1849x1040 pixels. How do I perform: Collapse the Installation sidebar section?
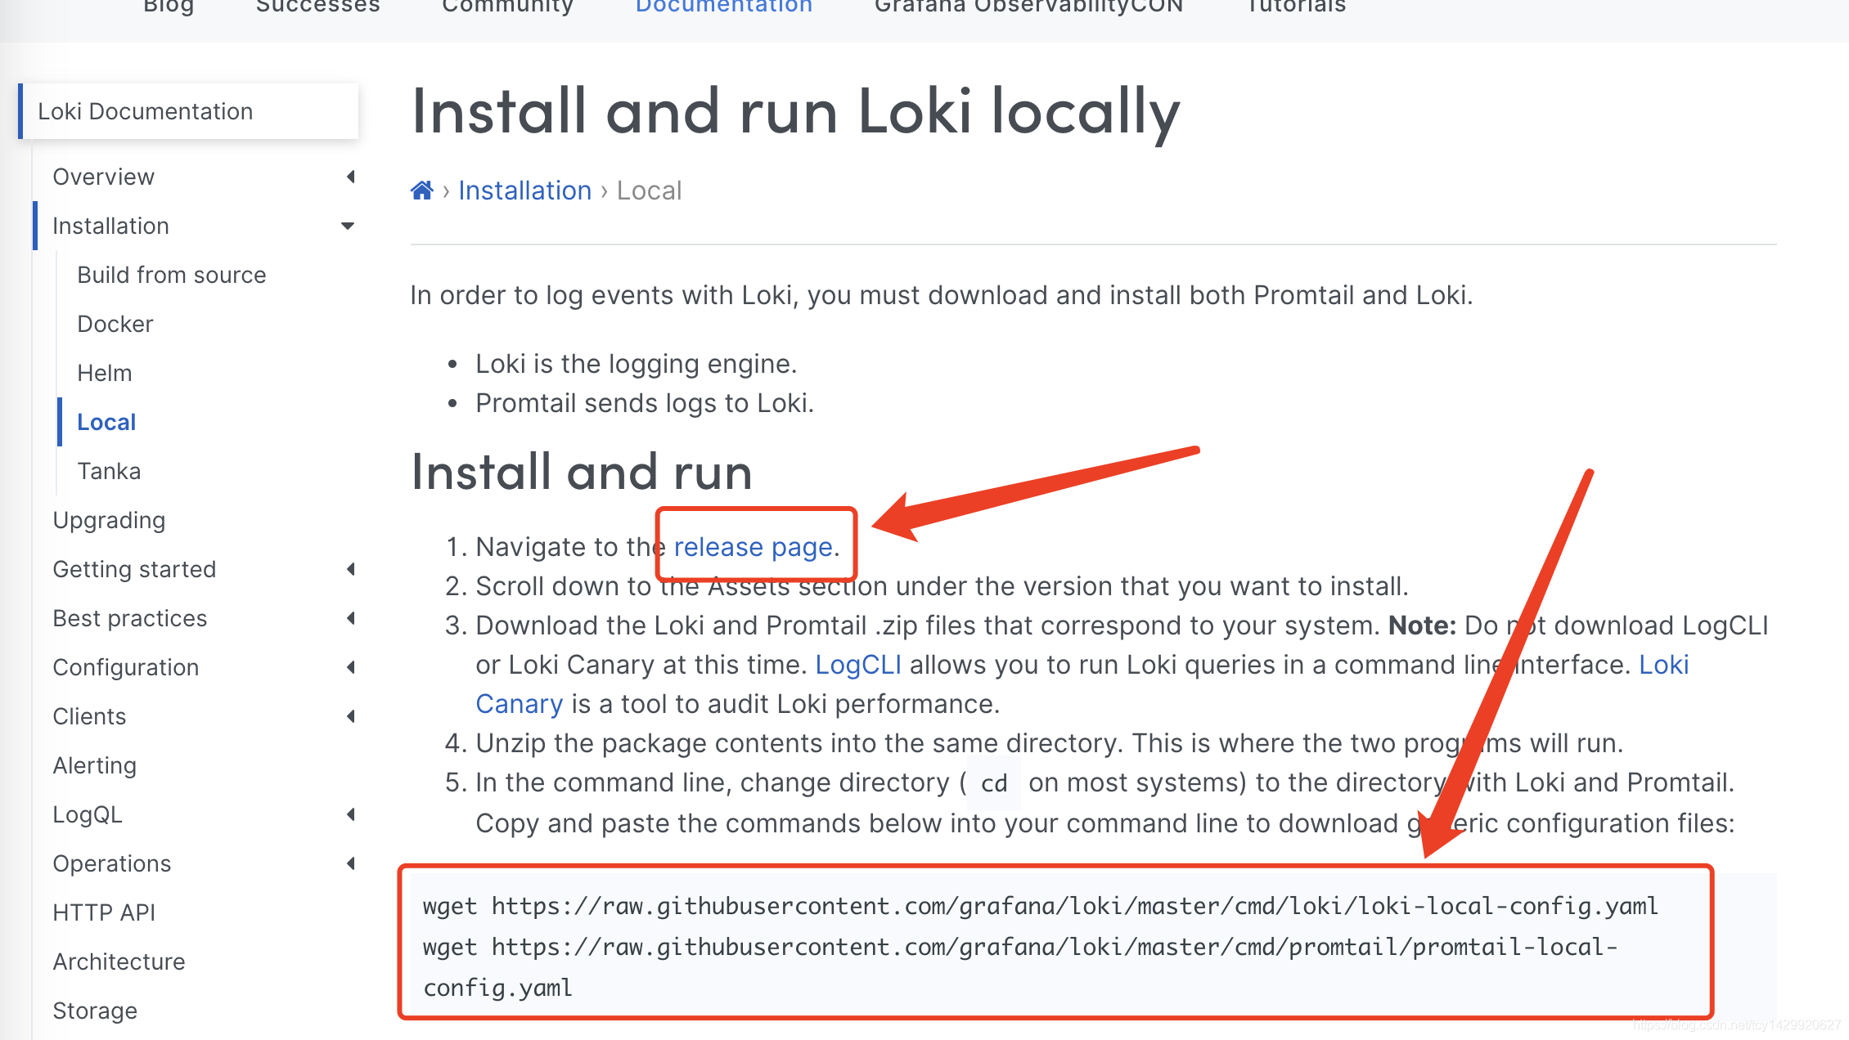(348, 226)
